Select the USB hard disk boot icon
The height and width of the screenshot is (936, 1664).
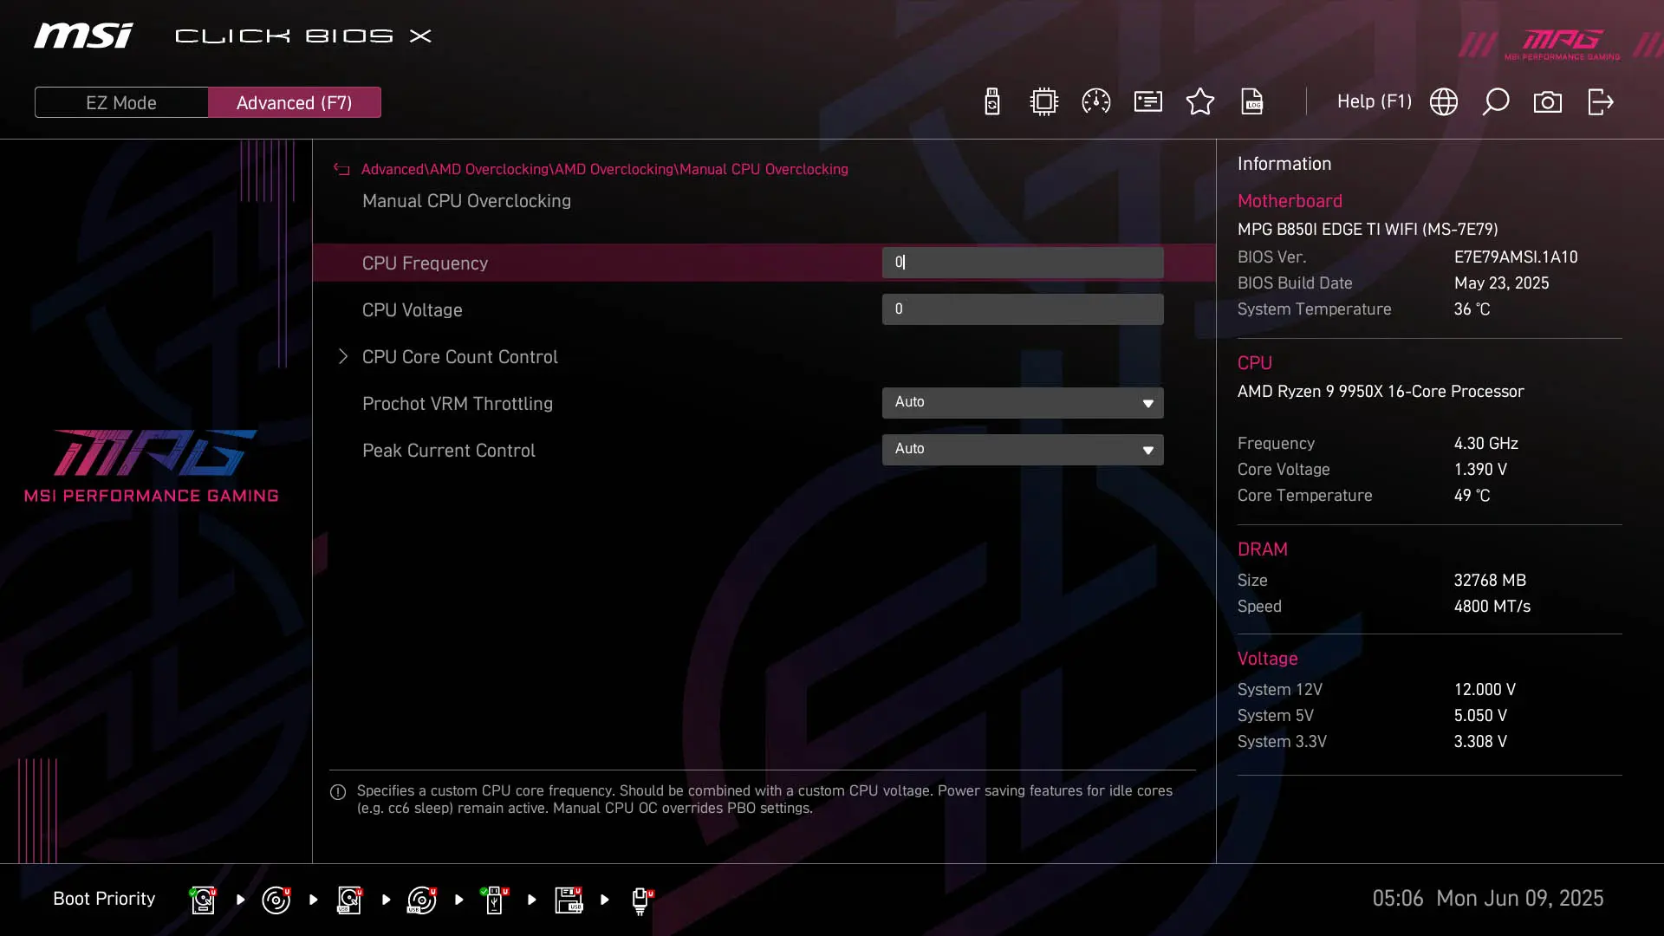349,900
